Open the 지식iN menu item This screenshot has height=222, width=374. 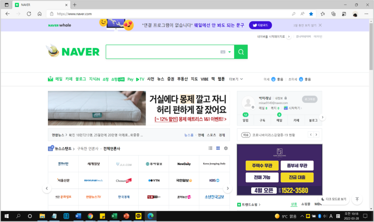94,79
